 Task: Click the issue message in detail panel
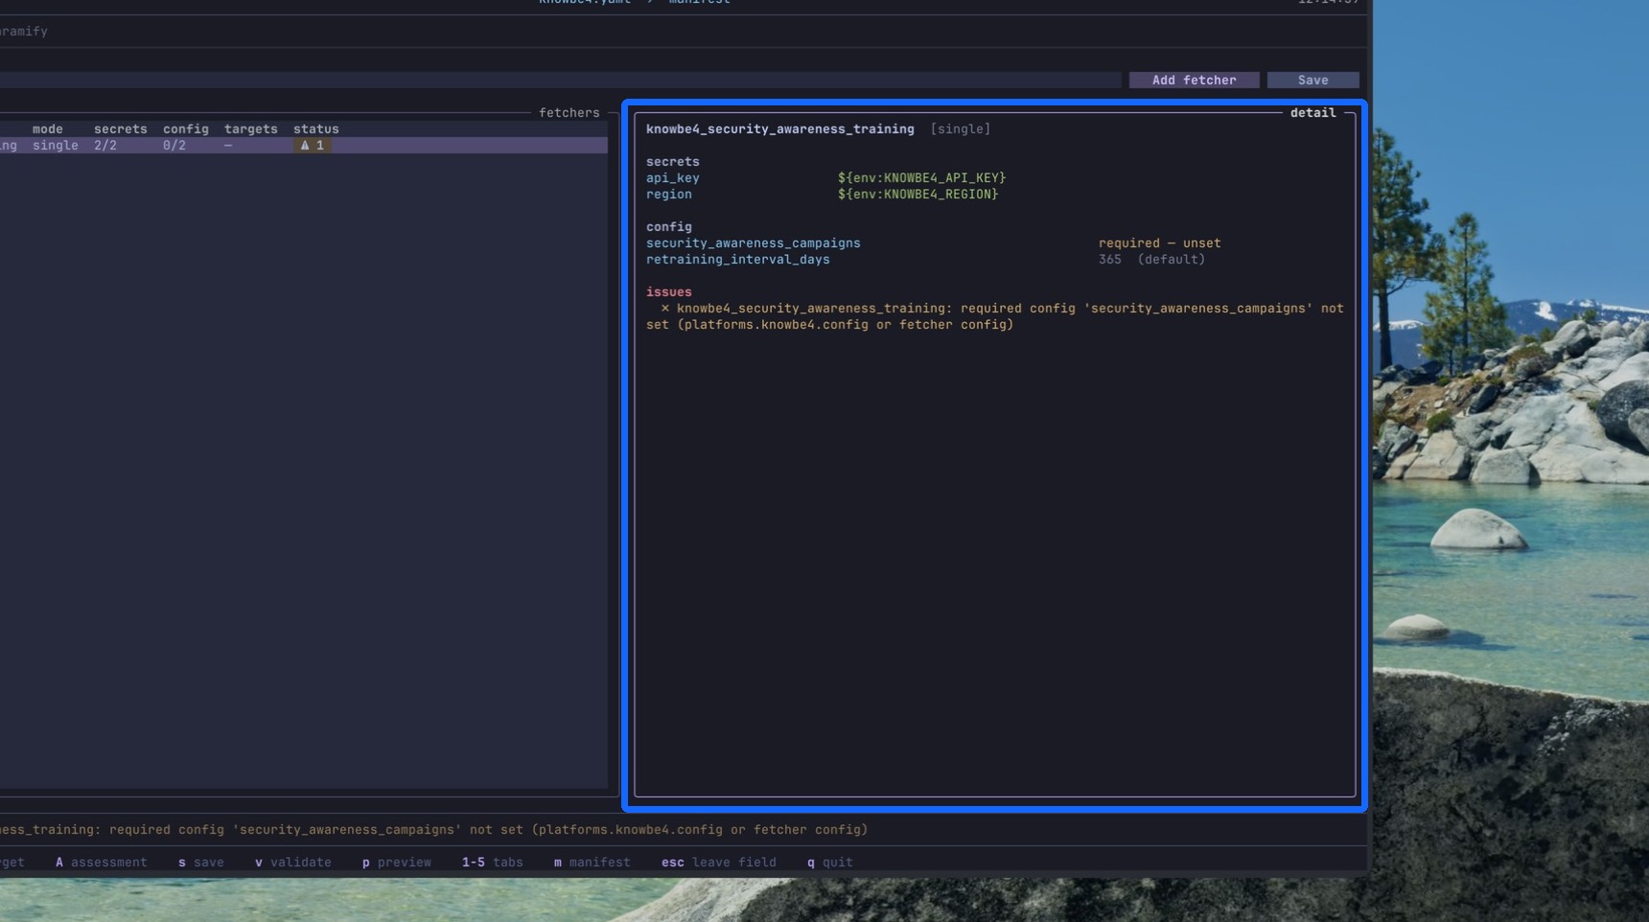pos(995,317)
